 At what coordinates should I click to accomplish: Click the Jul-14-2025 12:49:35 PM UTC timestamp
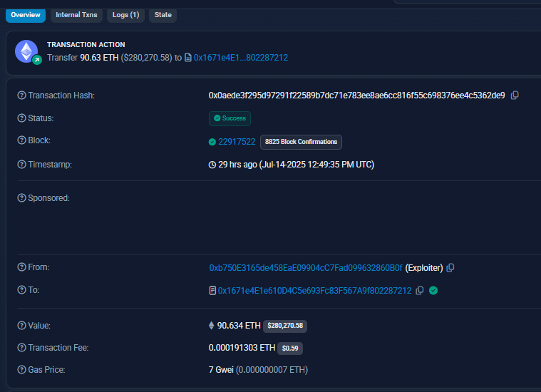point(316,165)
